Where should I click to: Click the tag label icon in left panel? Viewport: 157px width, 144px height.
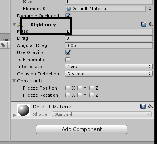pos(3,45)
